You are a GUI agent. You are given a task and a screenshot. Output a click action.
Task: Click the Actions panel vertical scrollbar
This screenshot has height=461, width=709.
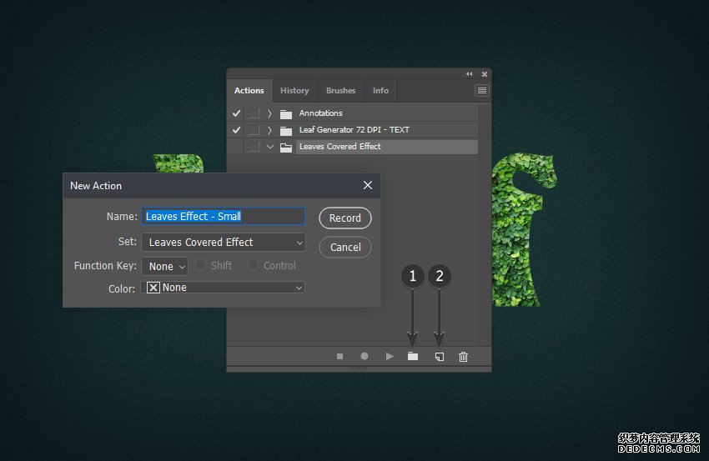click(x=485, y=224)
